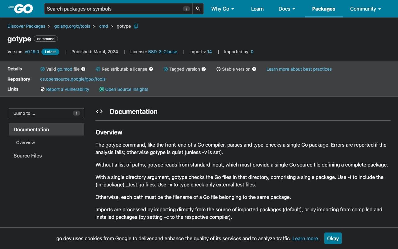Image resolution: width=398 pixels, height=249 pixels.
Task: Open Learn more about best practices
Action: pos(299,69)
